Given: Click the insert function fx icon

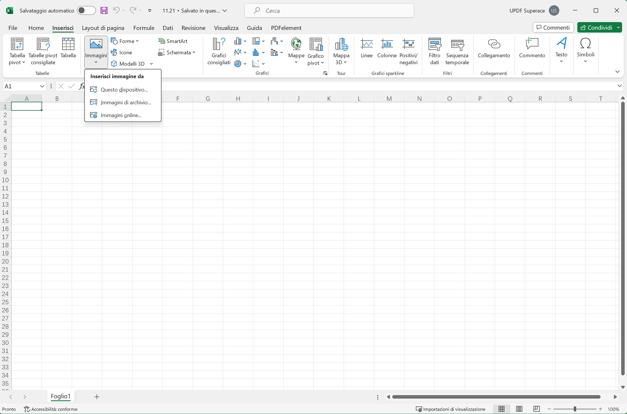Looking at the screenshot, I should [x=82, y=86].
